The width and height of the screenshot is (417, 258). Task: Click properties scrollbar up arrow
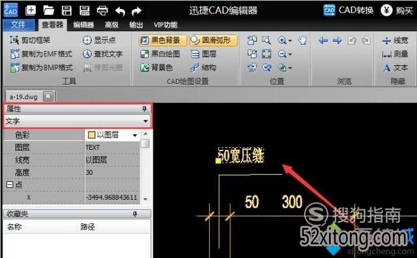145,134
